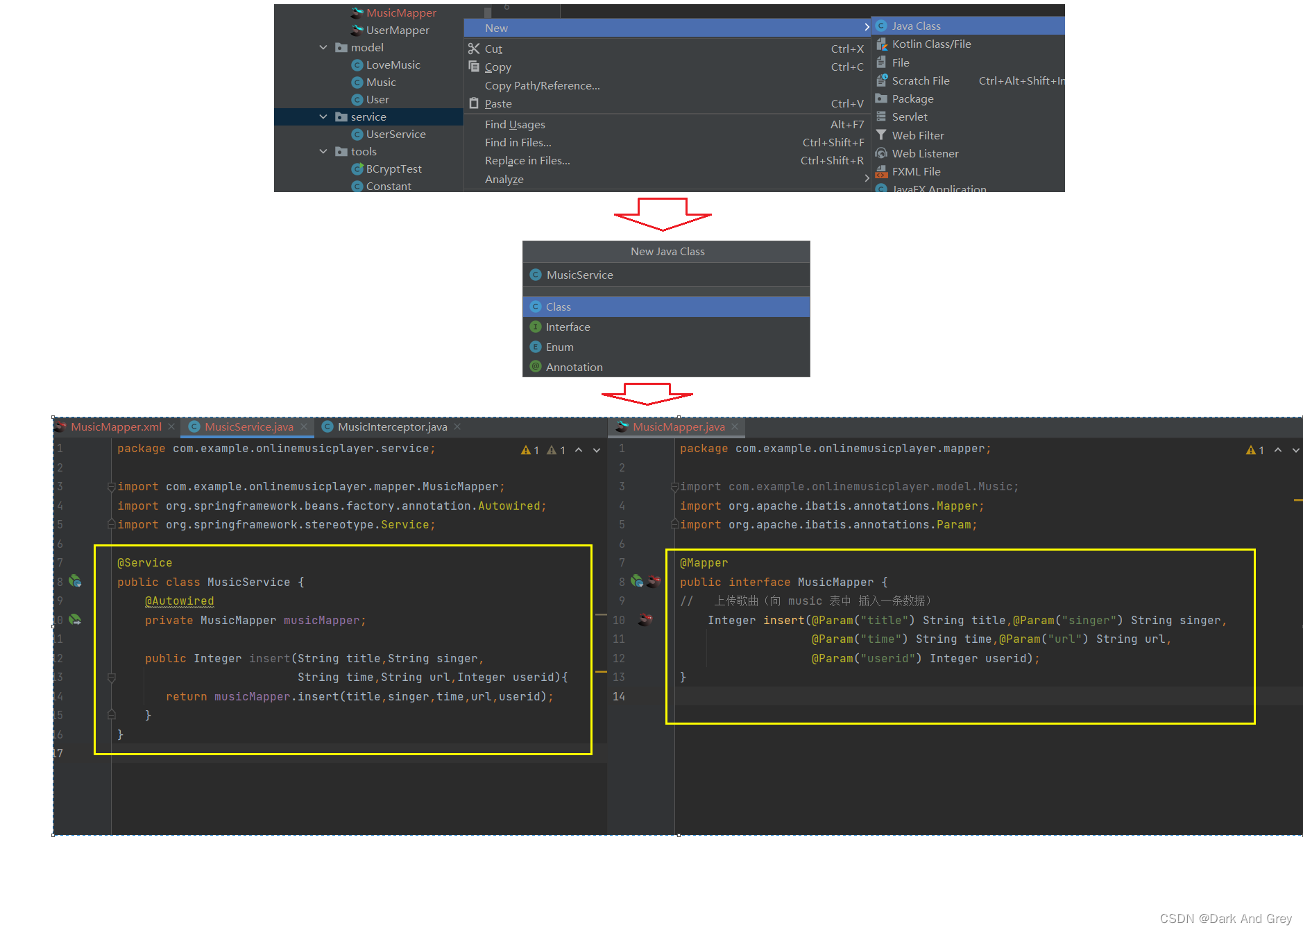This screenshot has height=932, width=1303.
Task: Click autowired gutter icon beside musicMapper field
Action: [x=75, y=619]
